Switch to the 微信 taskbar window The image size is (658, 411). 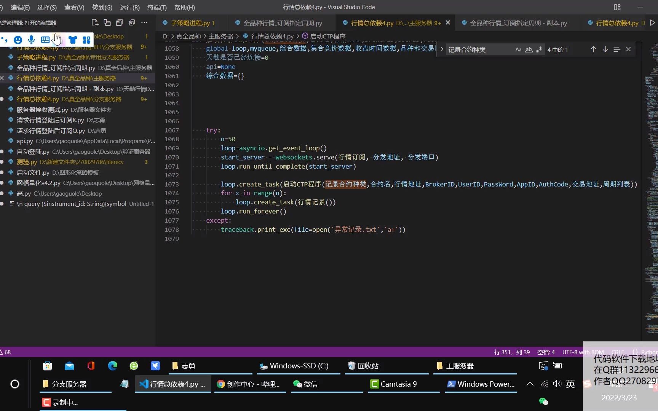point(326,384)
